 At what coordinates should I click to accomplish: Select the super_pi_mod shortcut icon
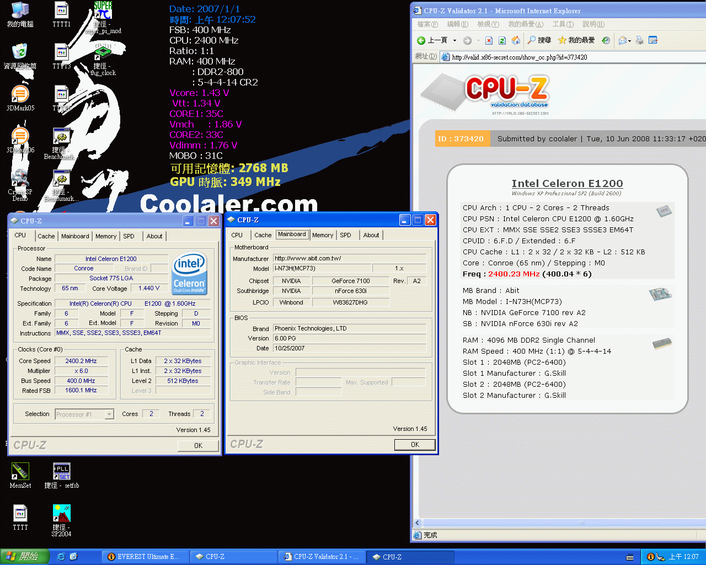click(103, 17)
